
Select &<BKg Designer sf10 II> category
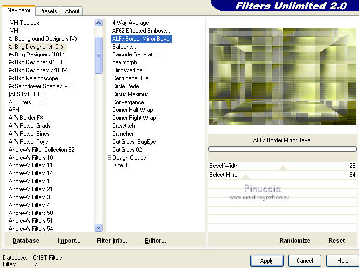coord(37,54)
